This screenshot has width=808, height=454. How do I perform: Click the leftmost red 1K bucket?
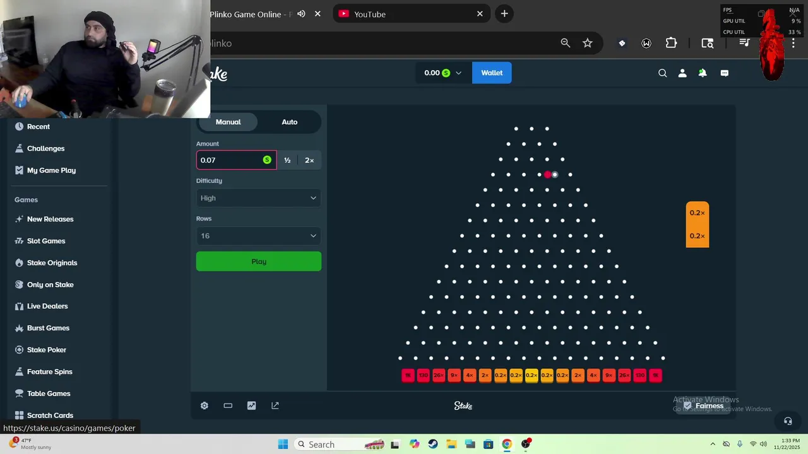click(x=408, y=375)
